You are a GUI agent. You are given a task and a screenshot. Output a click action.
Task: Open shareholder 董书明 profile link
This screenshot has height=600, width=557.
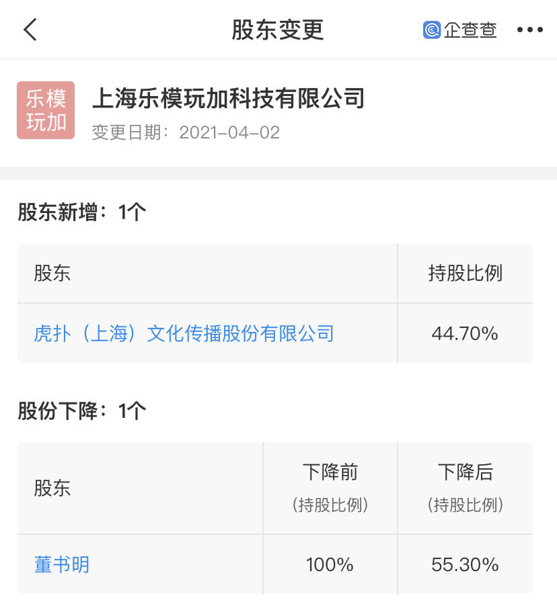[x=62, y=564]
